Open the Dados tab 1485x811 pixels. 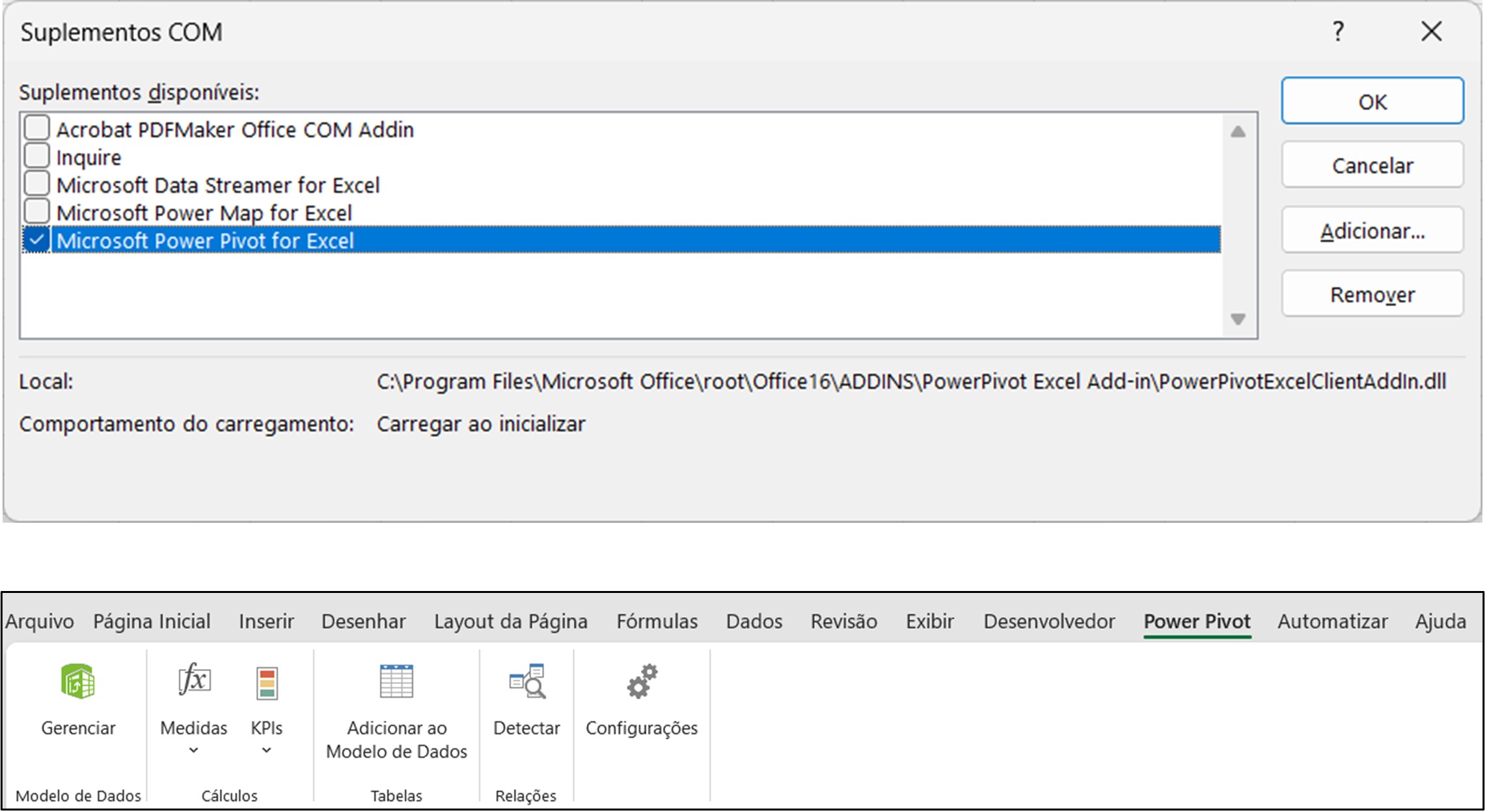(754, 622)
